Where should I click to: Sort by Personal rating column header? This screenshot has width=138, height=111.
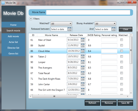point(109,35)
